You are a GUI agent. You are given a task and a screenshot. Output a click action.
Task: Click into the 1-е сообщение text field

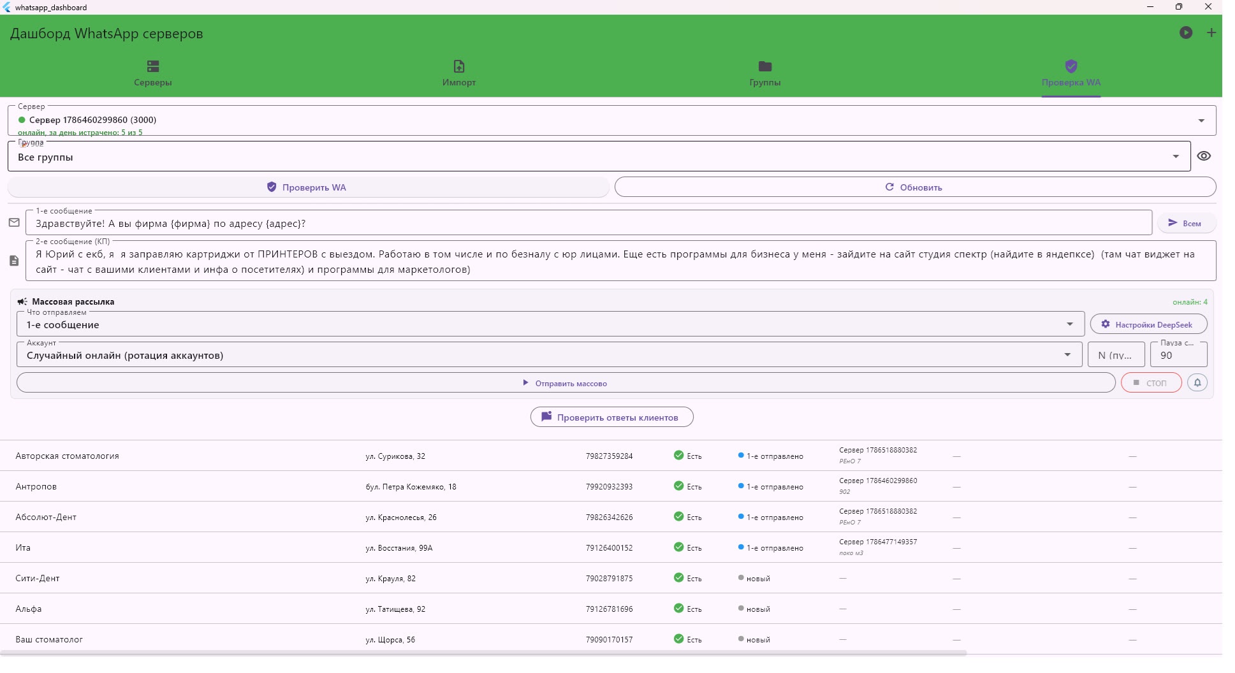(x=588, y=223)
